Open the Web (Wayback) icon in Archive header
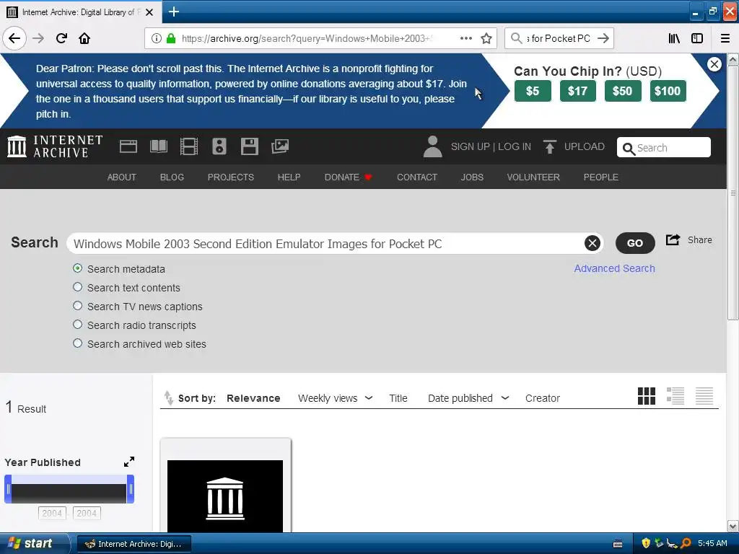Screen dimensions: 739x554 (128, 146)
